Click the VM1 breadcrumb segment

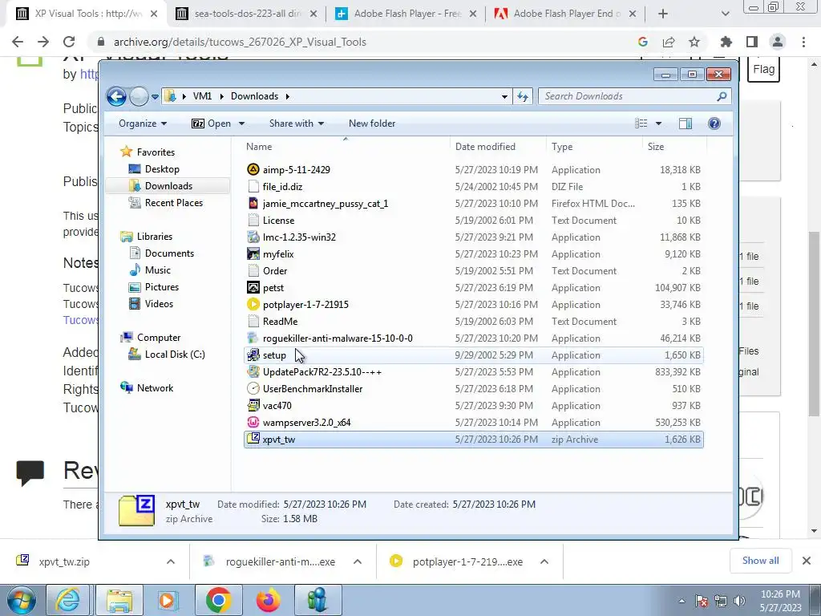(x=202, y=96)
